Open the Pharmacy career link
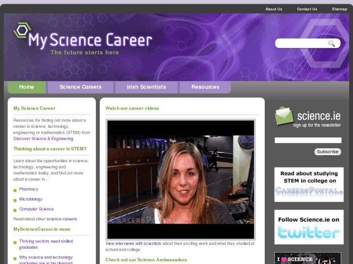This screenshot has width=353, height=264. click(x=29, y=189)
